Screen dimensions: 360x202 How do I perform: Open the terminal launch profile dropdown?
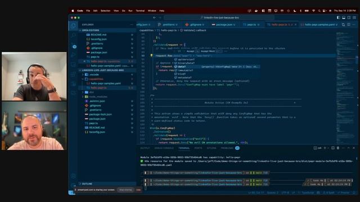pos(328,148)
